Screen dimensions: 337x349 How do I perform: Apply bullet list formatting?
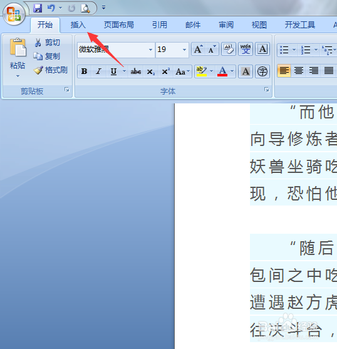click(x=284, y=49)
